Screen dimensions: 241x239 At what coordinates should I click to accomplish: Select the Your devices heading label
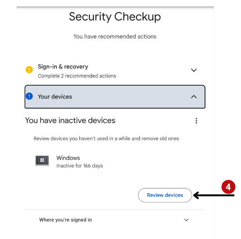55,97
